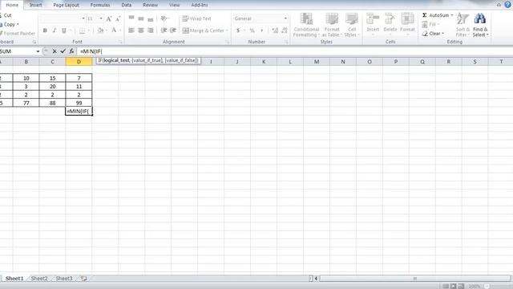The image size is (513, 289).
Task: Click Merge & Center
Action: pos(203,31)
